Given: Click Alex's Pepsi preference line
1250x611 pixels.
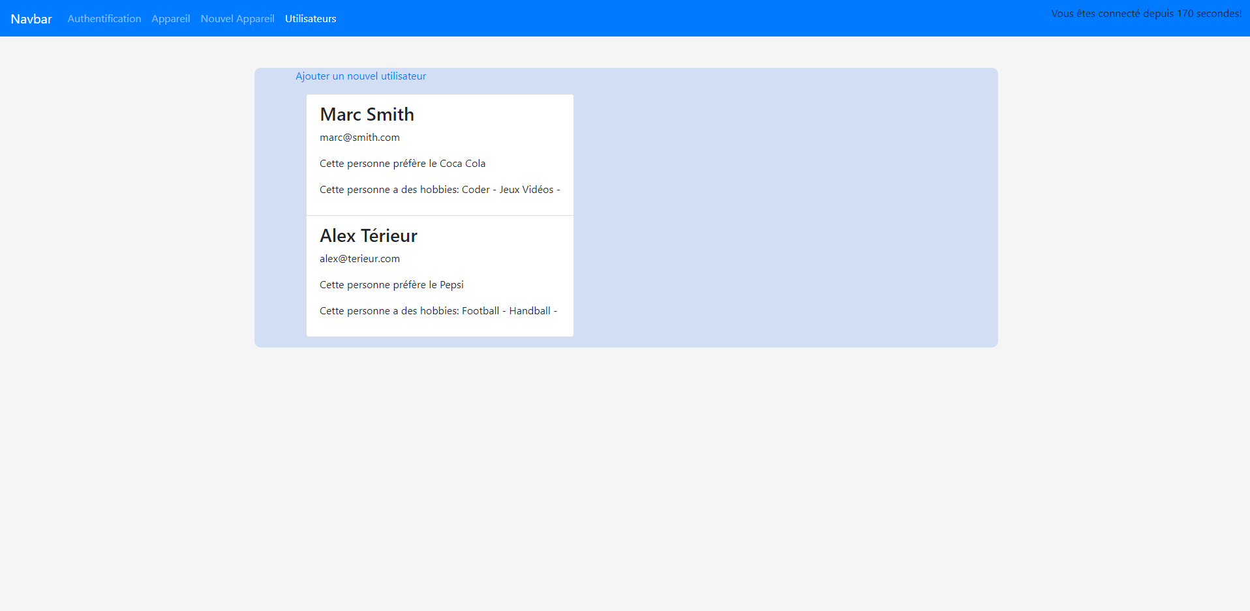Looking at the screenshot, I should click(391, 285).
